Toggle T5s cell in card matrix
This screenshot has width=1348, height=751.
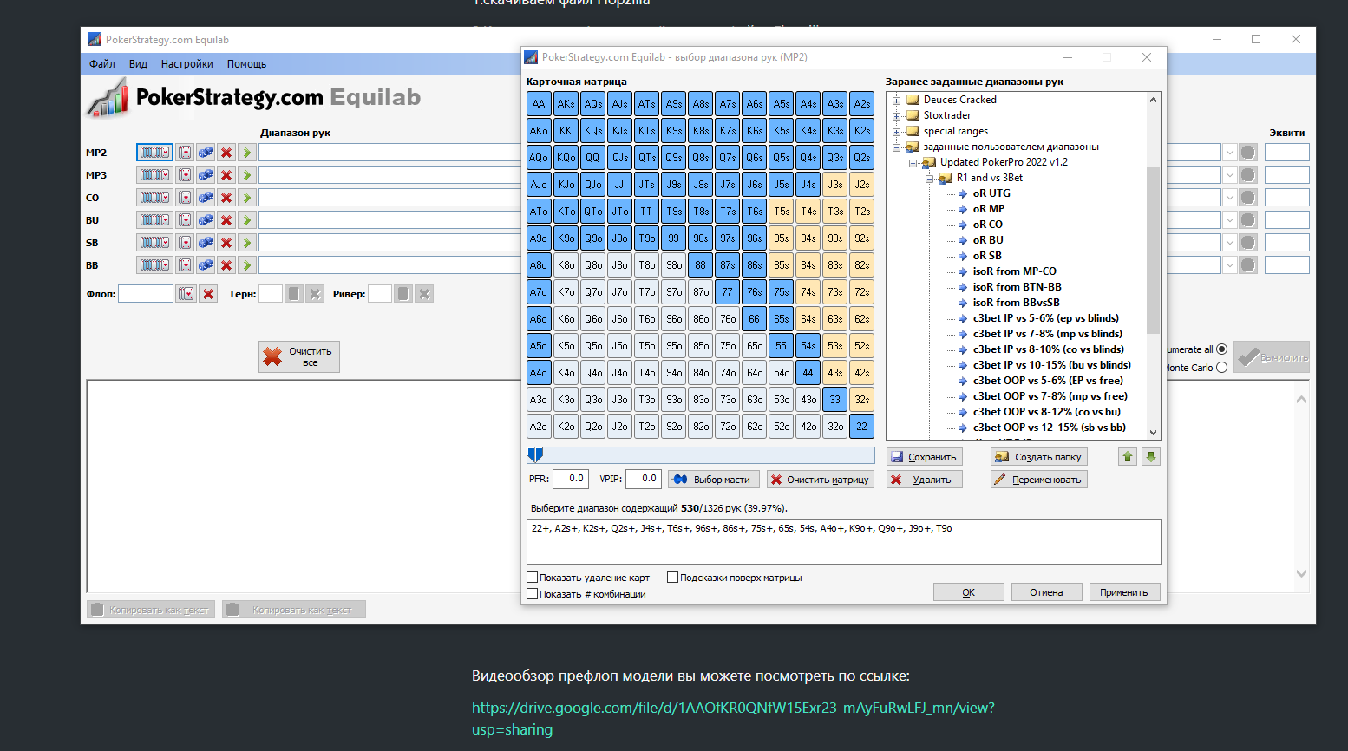coord(782,212)
